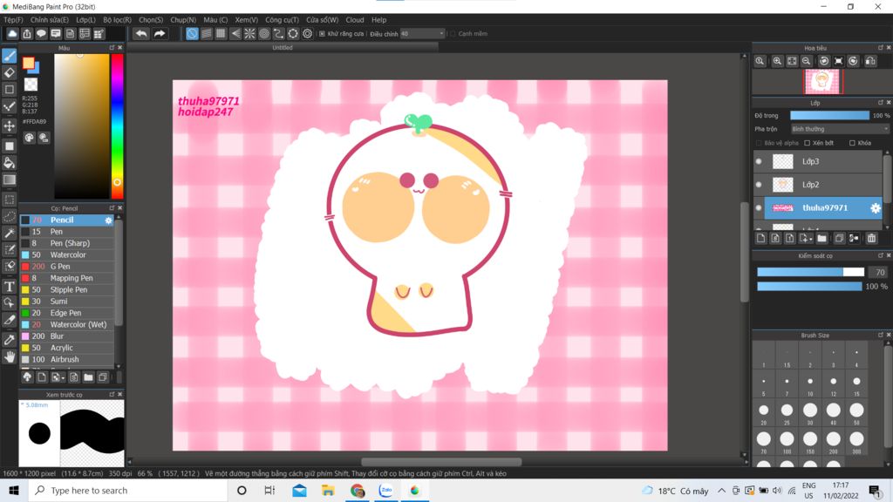
Task: Click the Windows search box
Action: [128, 490]
